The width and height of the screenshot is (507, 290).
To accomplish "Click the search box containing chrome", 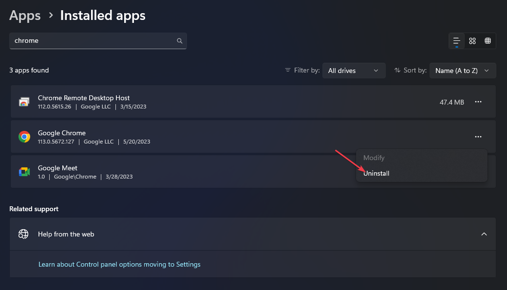I will pyautogui.click(x=98, y=41).
